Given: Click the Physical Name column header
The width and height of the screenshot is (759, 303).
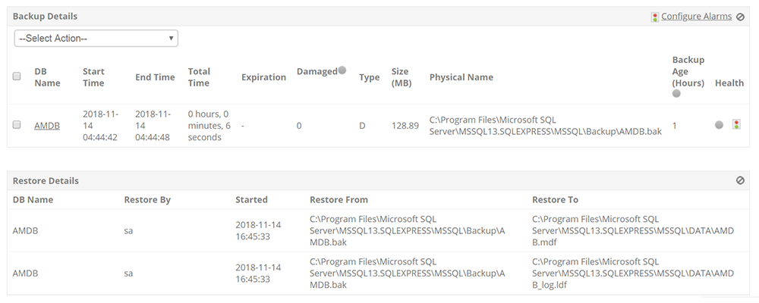Looking at the screenshot, I should 461,77.
